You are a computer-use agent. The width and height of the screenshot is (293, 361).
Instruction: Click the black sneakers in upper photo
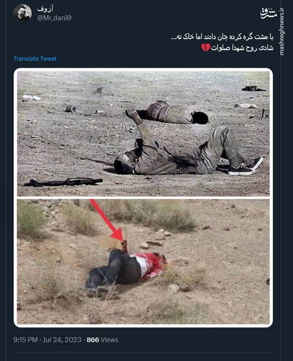[x=244, y=166]
